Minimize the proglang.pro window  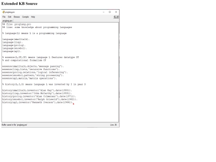[104, 12]
